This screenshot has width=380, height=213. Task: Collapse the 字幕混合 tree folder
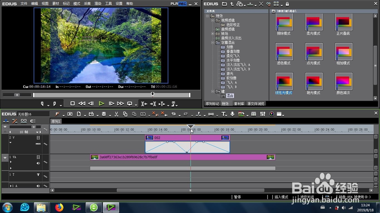[212, 42]
